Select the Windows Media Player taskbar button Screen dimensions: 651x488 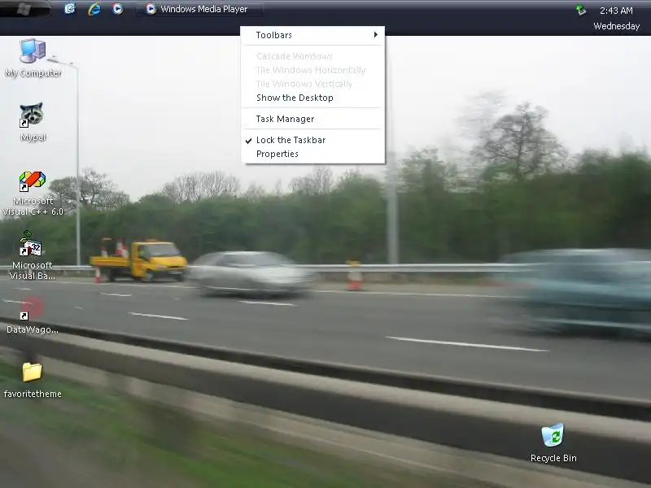point(199,9)
